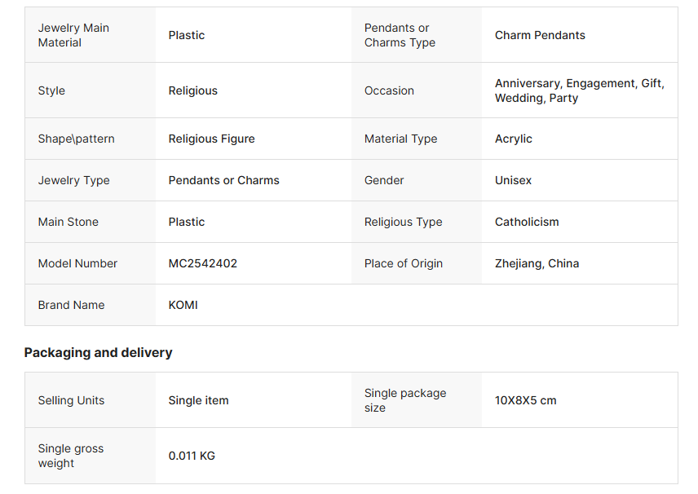Select the Single item selling units value
698x494 pixels.
(x=198, y=400)
